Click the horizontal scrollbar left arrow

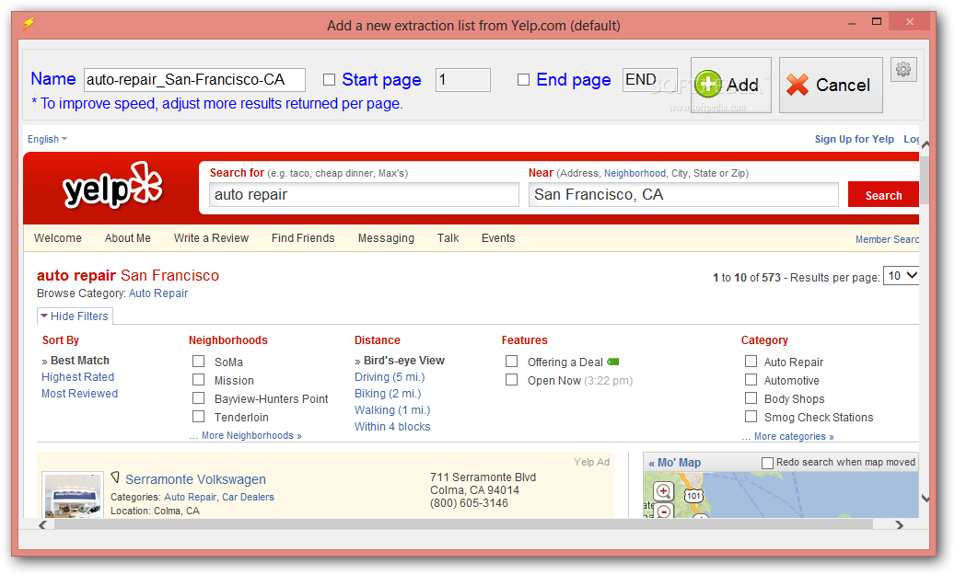(42, 524)
